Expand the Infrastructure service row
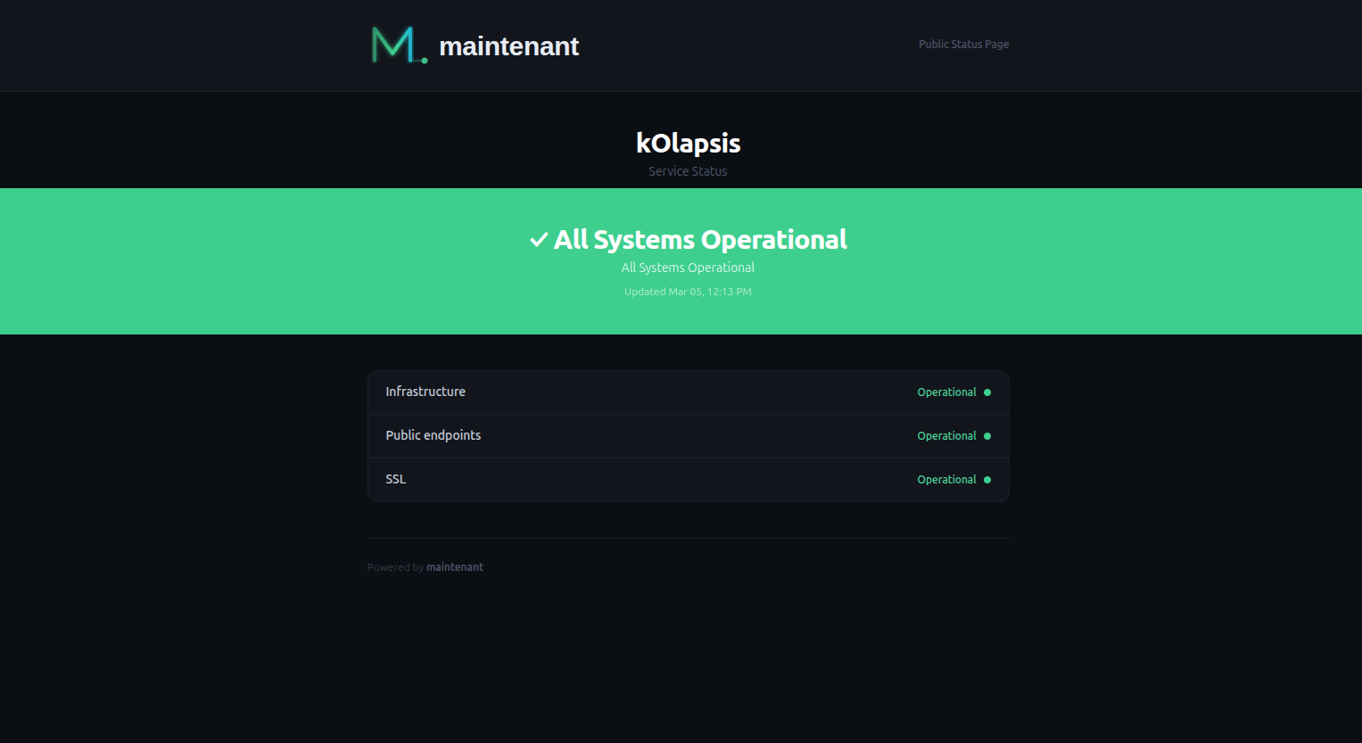1362x743 pixels. (x=687, y=392)
